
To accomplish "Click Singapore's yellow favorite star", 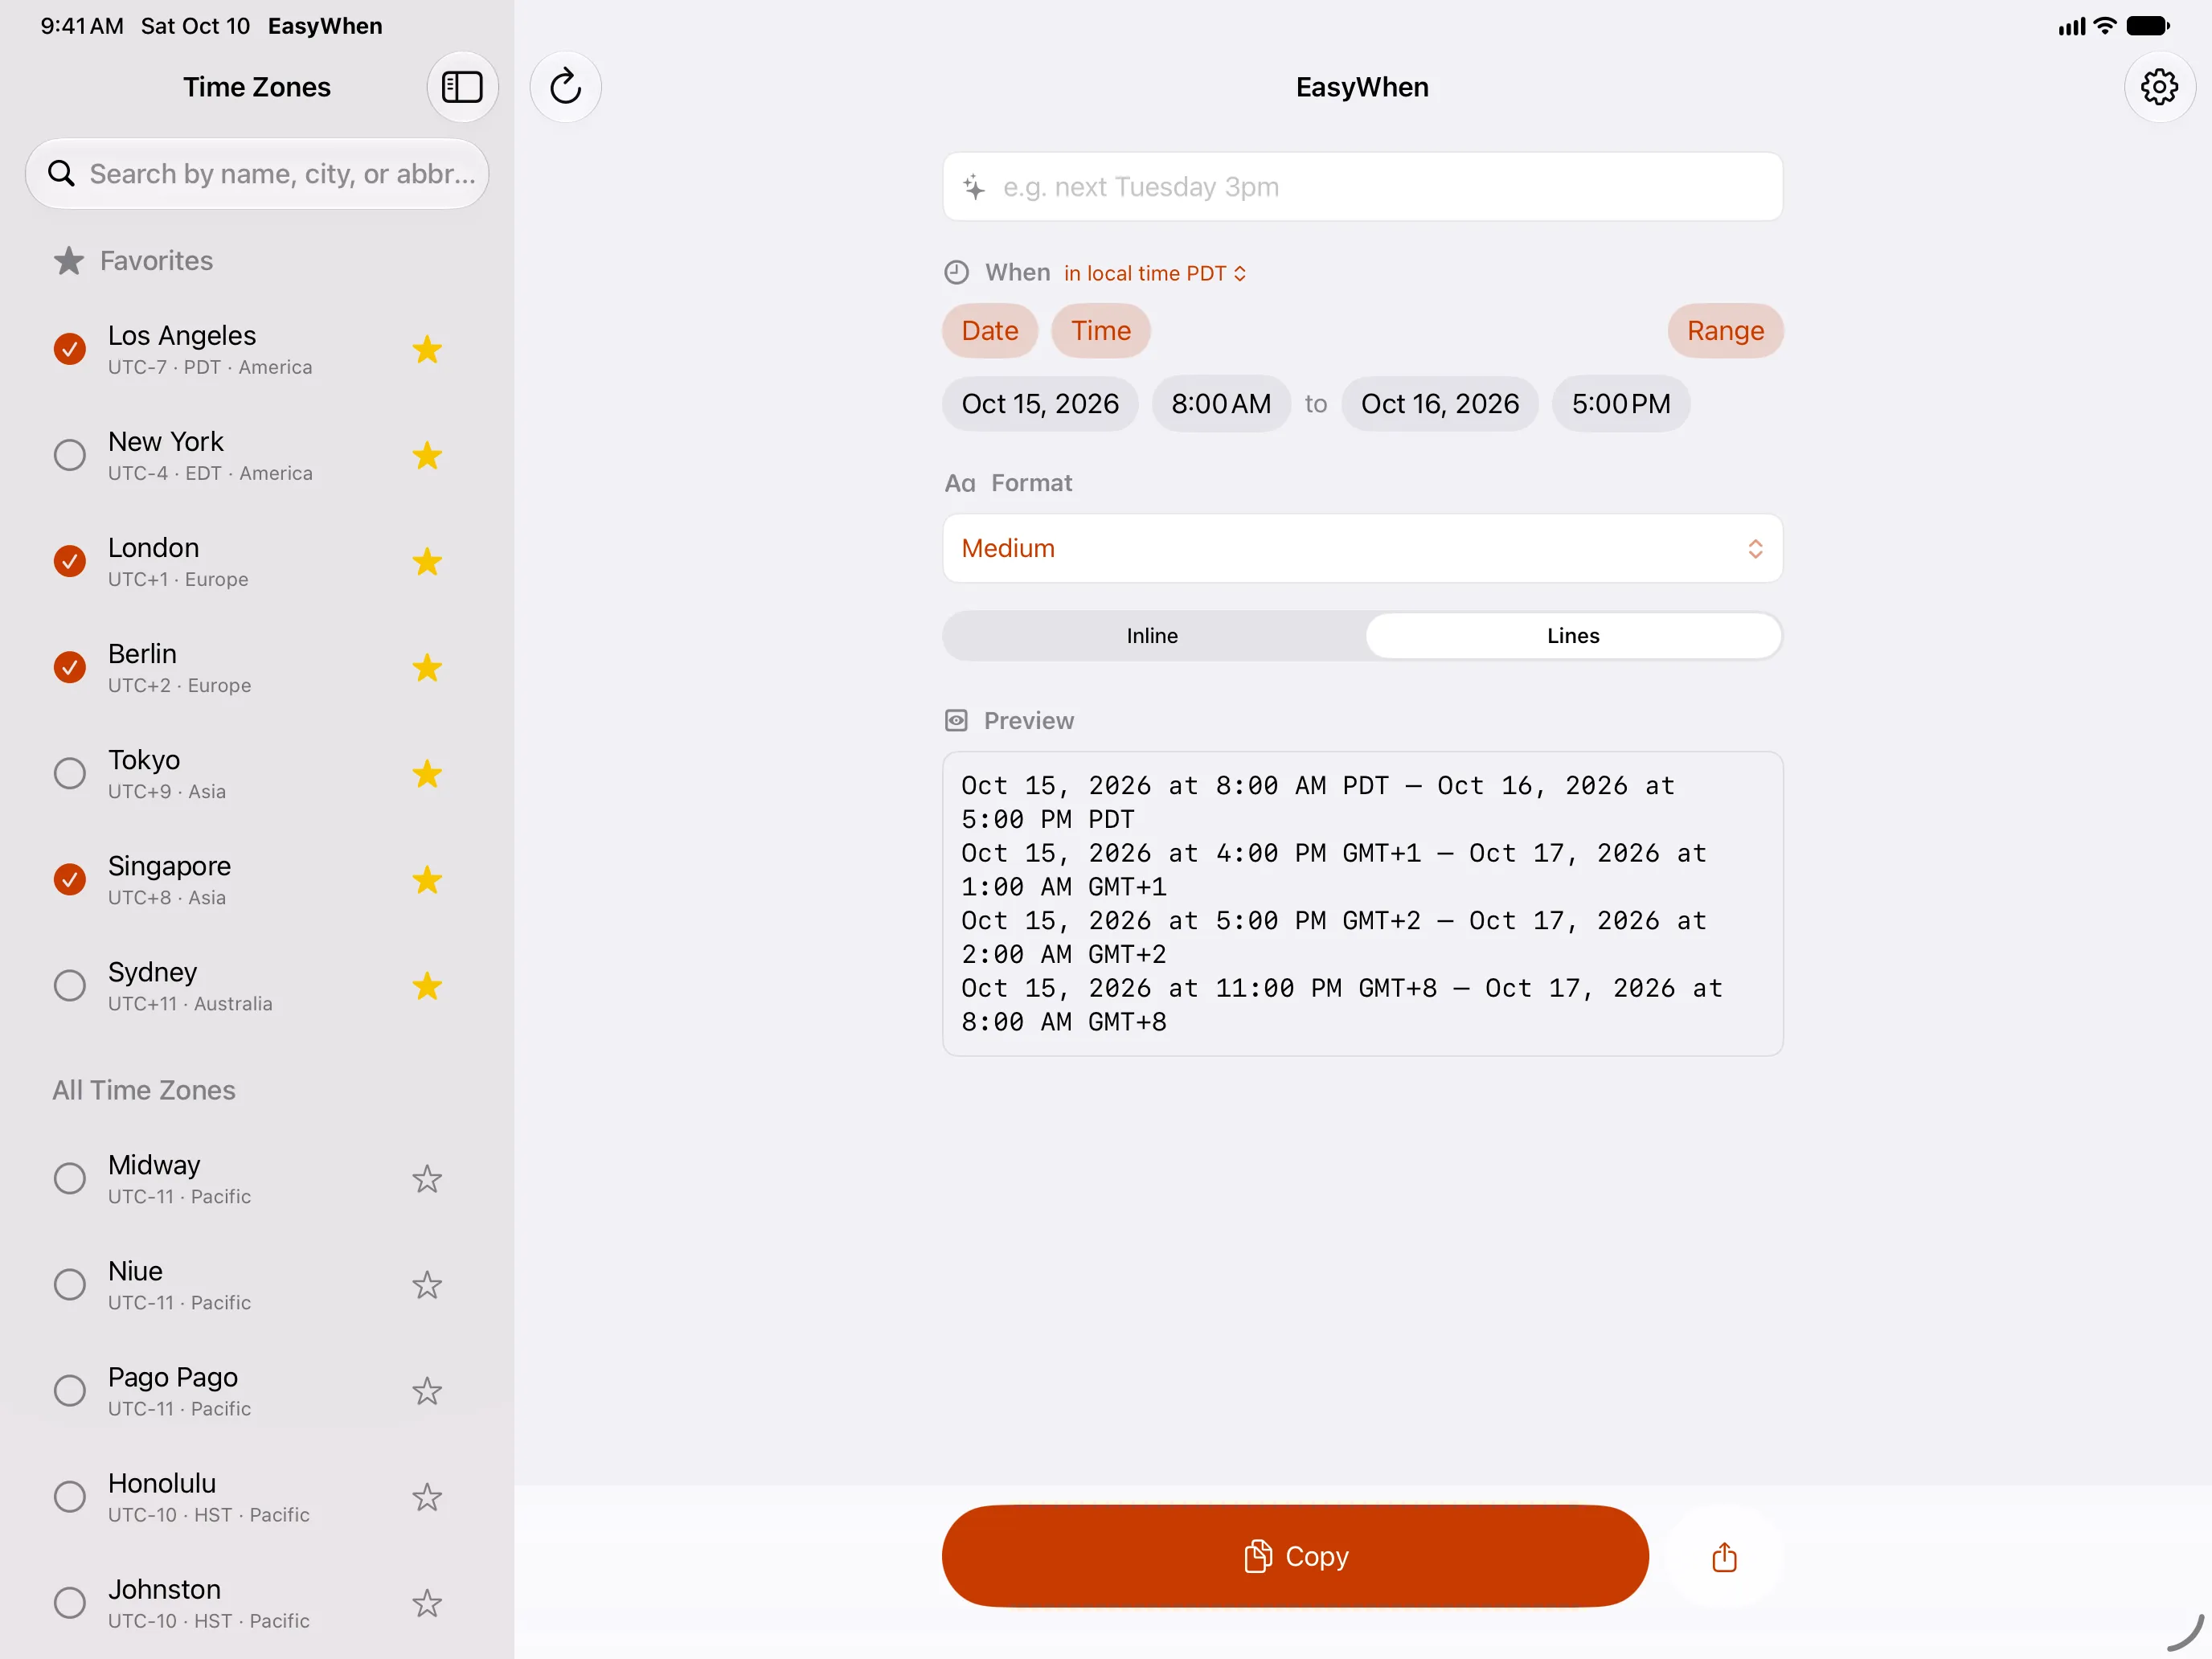I will click(427, 879).
